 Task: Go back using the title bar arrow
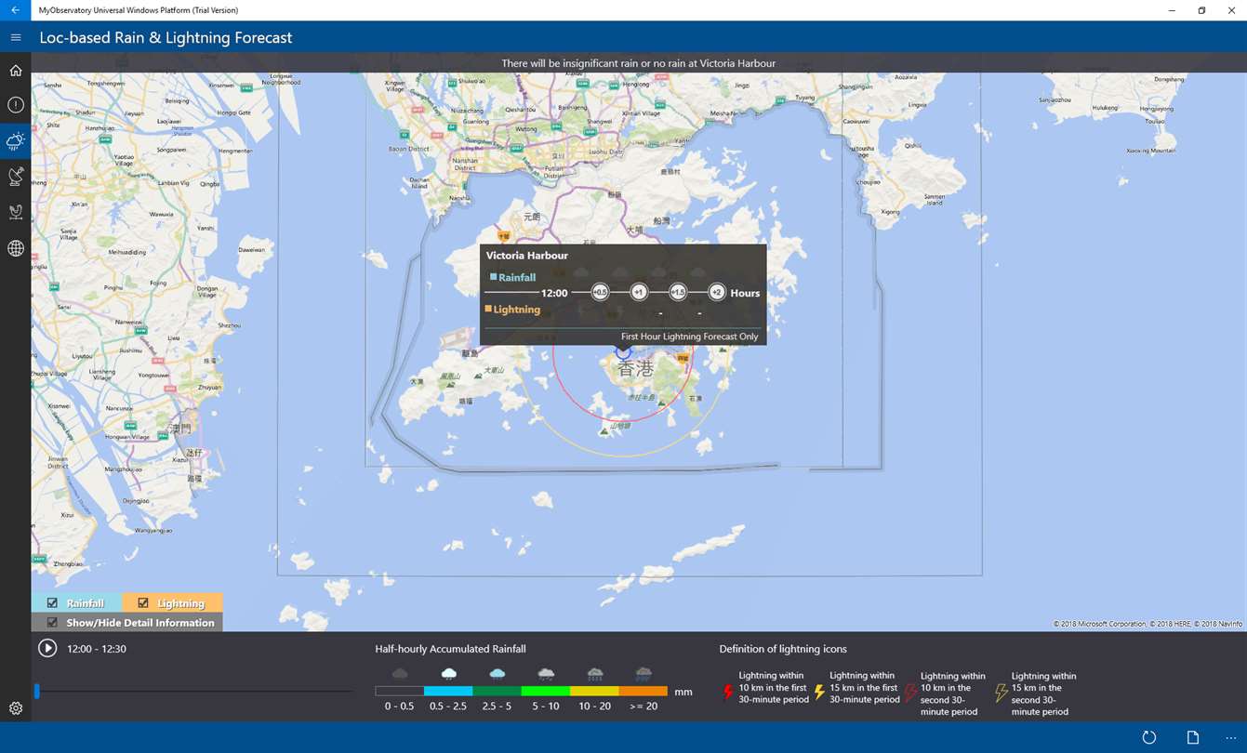pyautogui.click(x=15, y=10)
